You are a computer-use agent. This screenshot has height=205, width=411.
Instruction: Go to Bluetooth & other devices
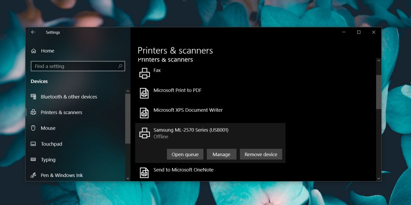point(69,97)
